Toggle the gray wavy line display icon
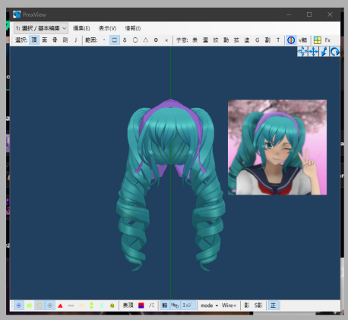This screenshot has width=348, height=320. tap(71, 306)
